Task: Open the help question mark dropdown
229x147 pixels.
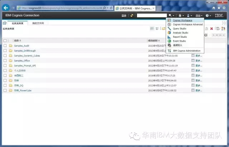Action: click(208, 15)
